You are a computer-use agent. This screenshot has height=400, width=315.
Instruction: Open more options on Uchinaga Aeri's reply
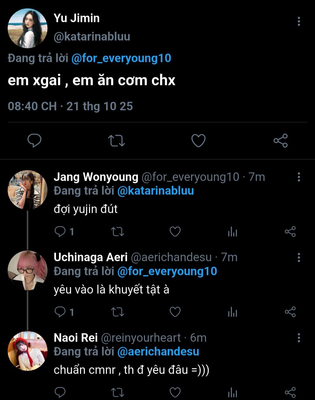(299, 257)
